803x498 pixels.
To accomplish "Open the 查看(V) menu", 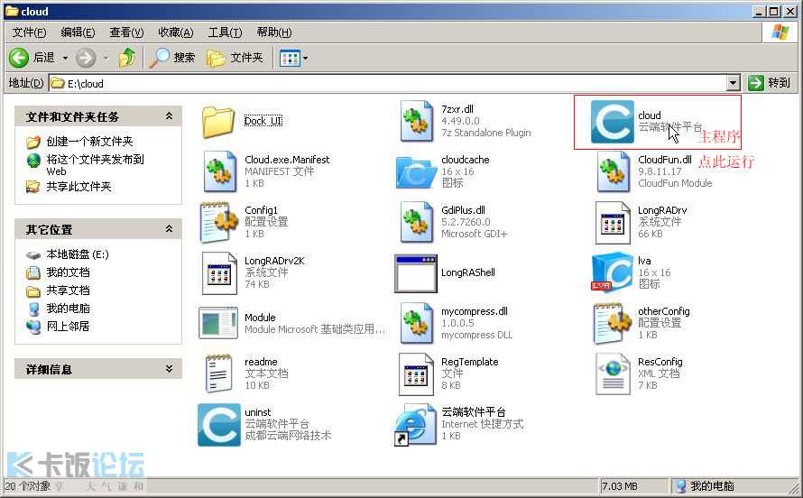I will (x=126, y=32).
